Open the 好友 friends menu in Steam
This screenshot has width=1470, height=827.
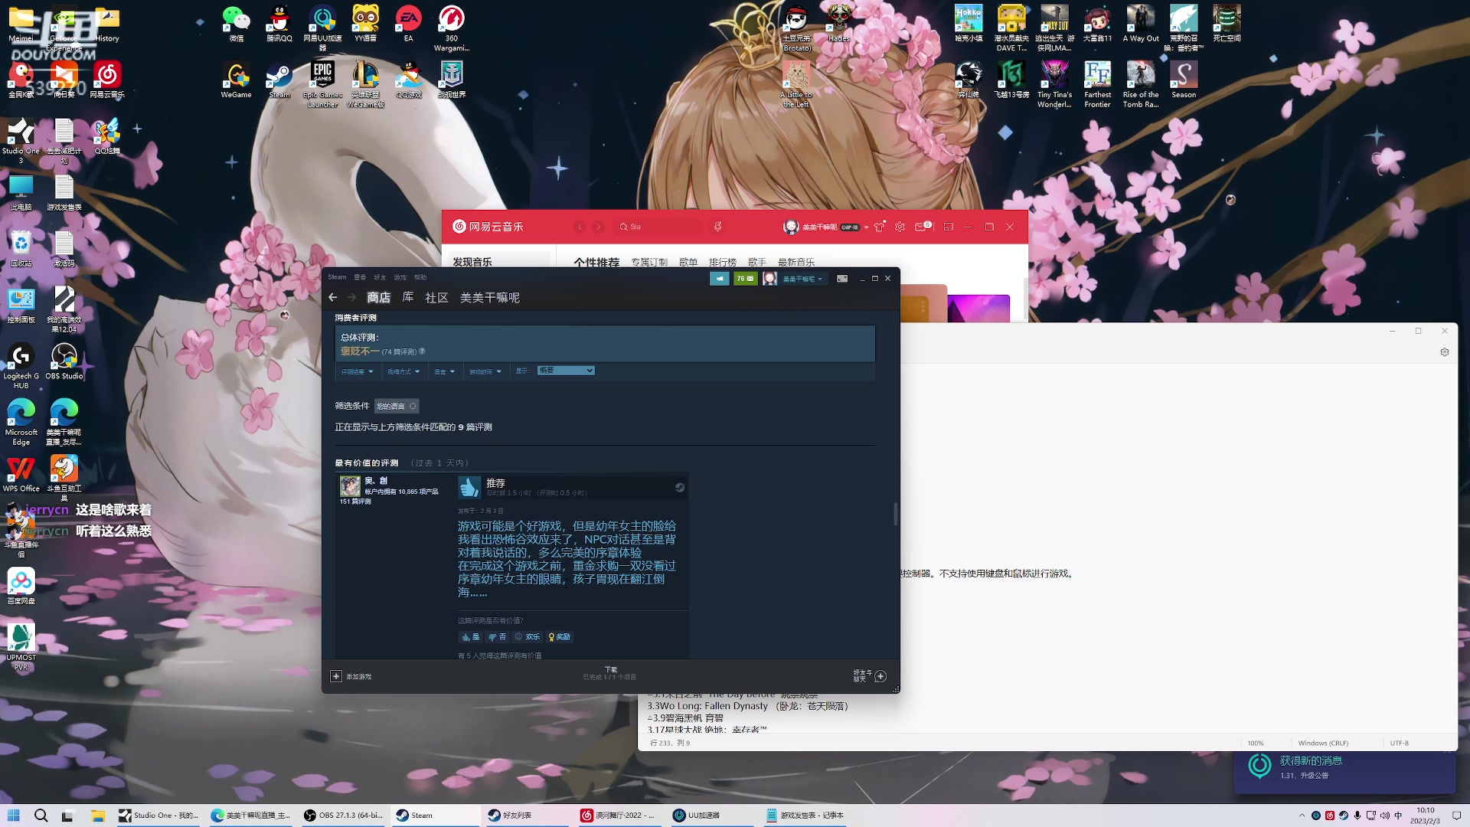point(380,277)
